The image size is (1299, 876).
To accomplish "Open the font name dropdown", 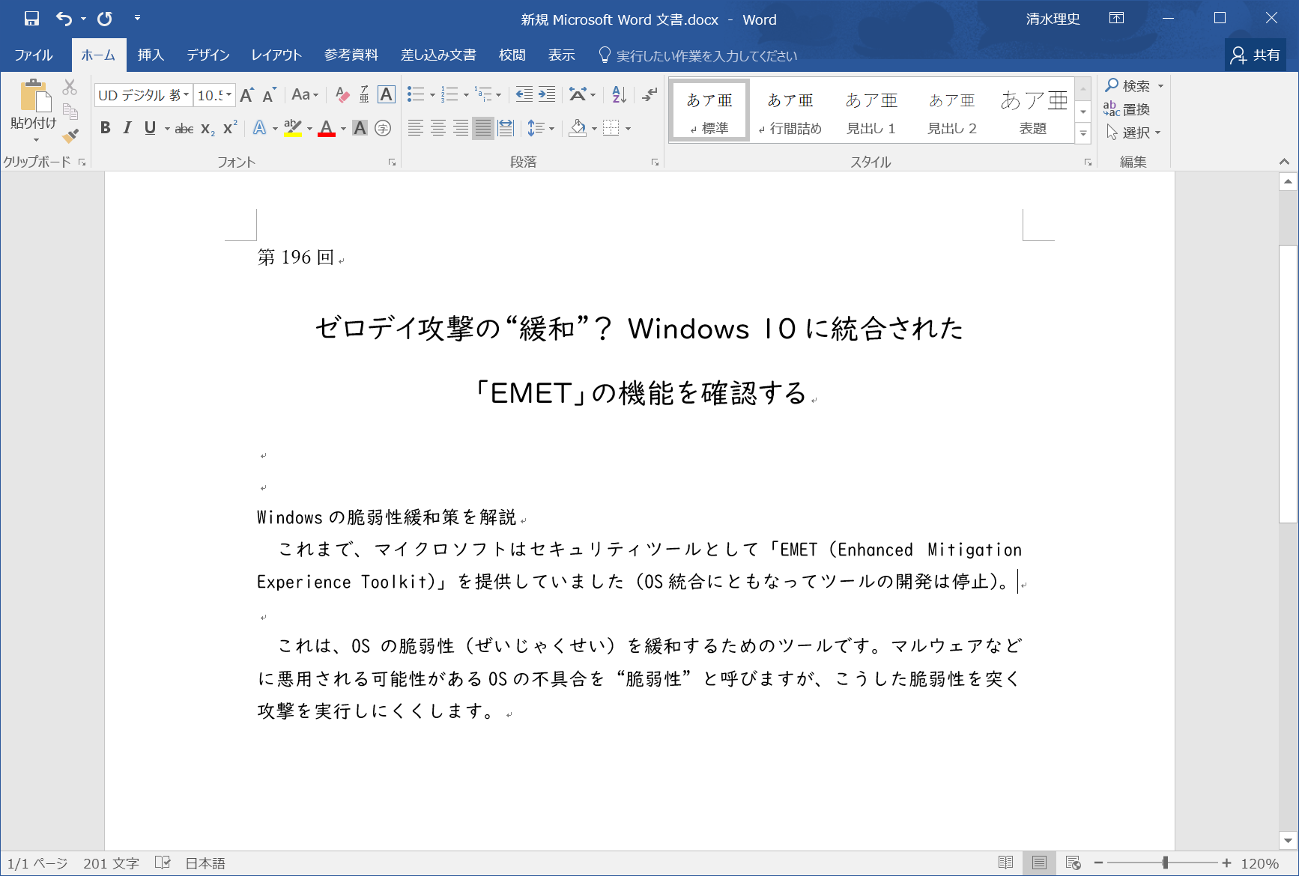I will click(185, 95).
